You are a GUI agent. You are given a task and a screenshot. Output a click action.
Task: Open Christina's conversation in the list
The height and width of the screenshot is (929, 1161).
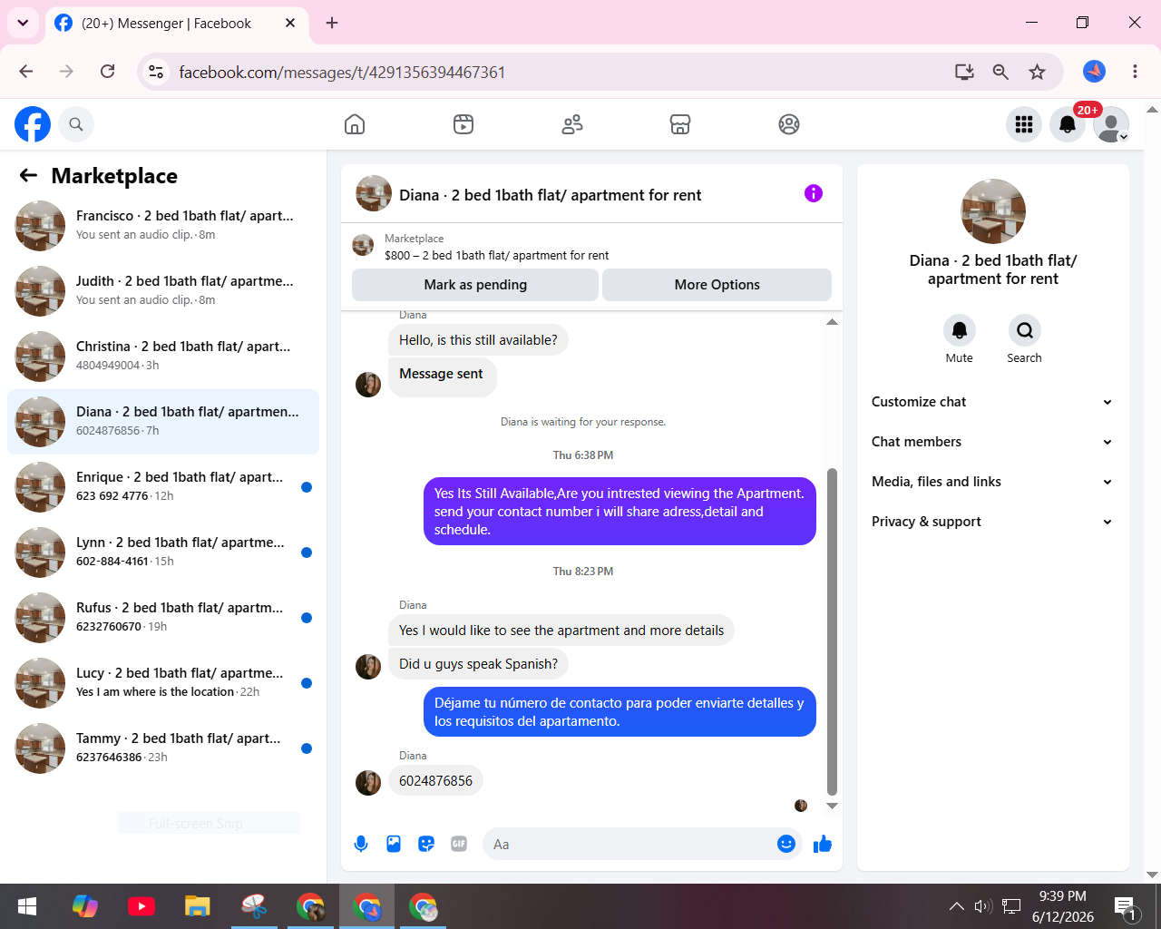(163, 357)
